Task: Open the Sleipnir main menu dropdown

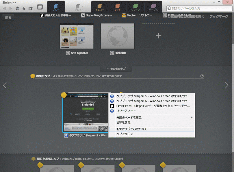Action: click(9, 3)
